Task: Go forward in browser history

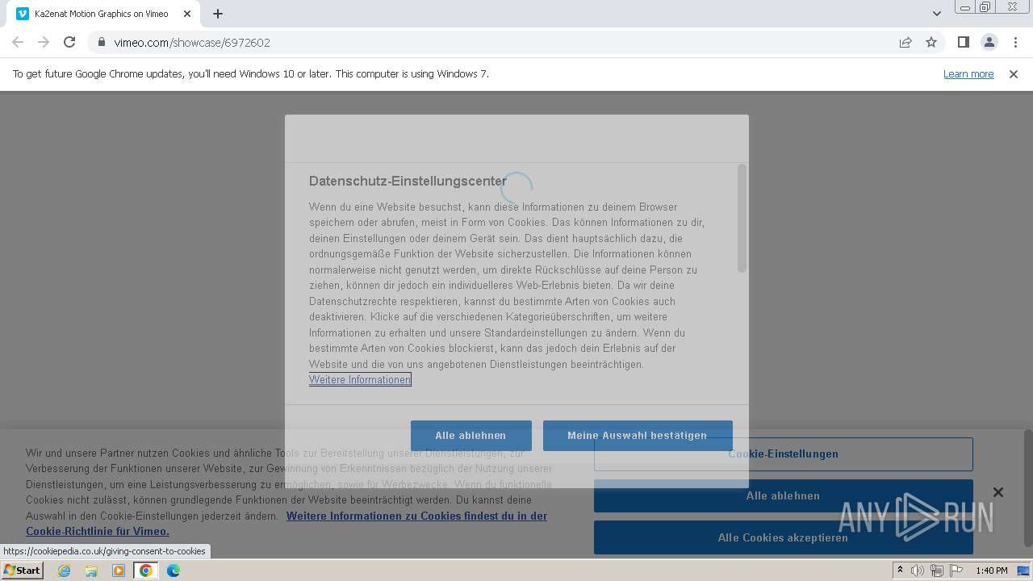Action: (44, 42)
